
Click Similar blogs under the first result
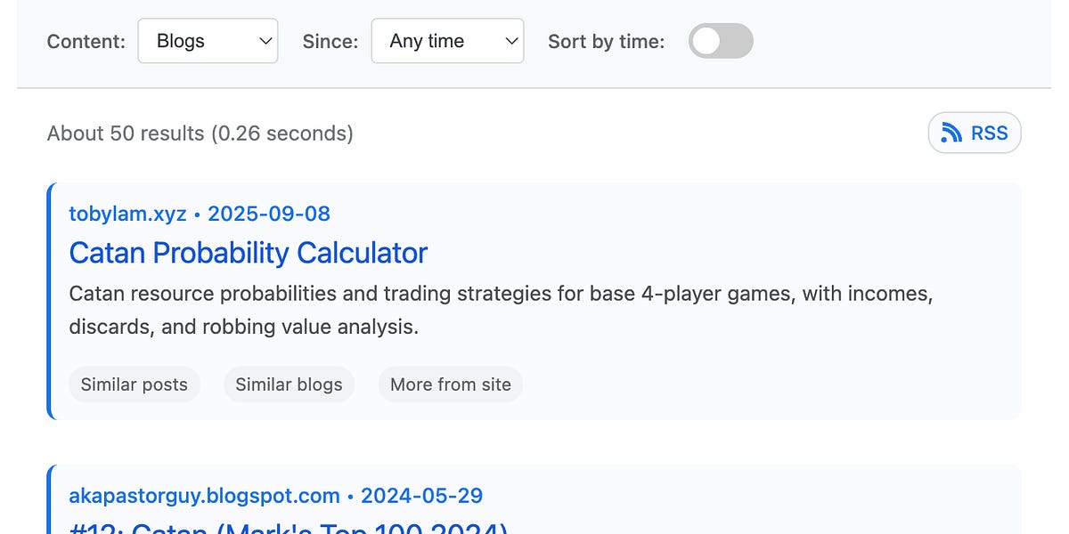click(289, 384)
